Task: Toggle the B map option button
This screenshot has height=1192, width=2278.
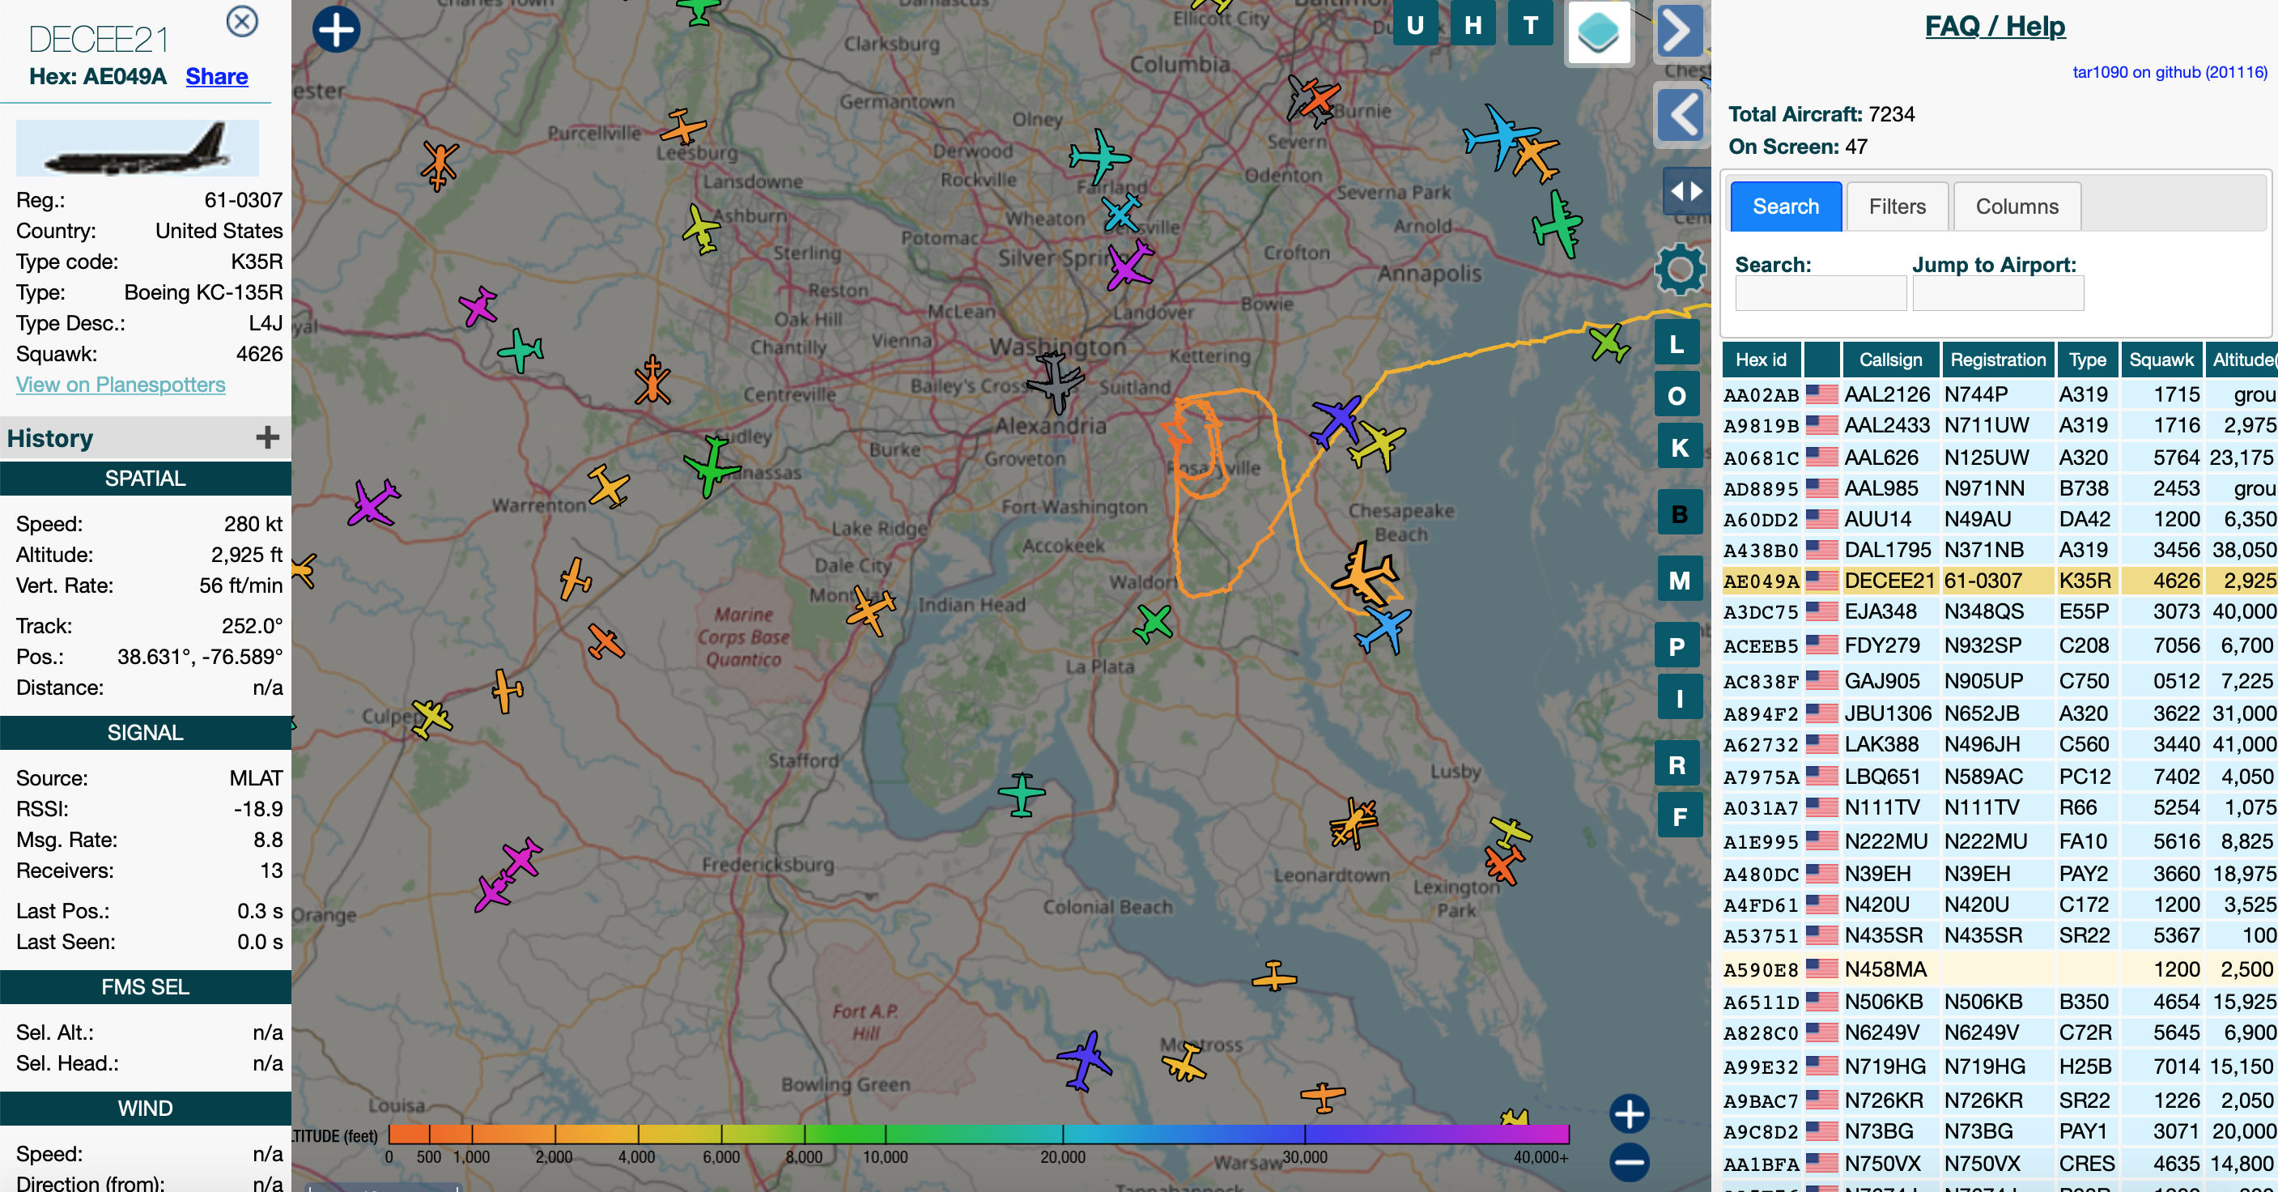Action: click(1679, 513)
